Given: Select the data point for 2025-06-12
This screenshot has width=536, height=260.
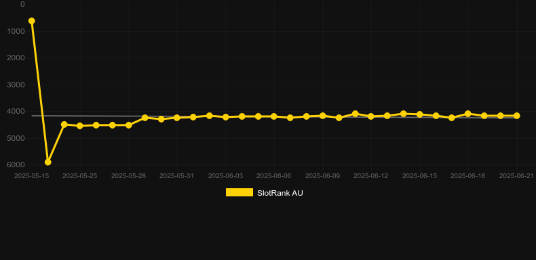Looking at the screenshot, I should 371,116.
